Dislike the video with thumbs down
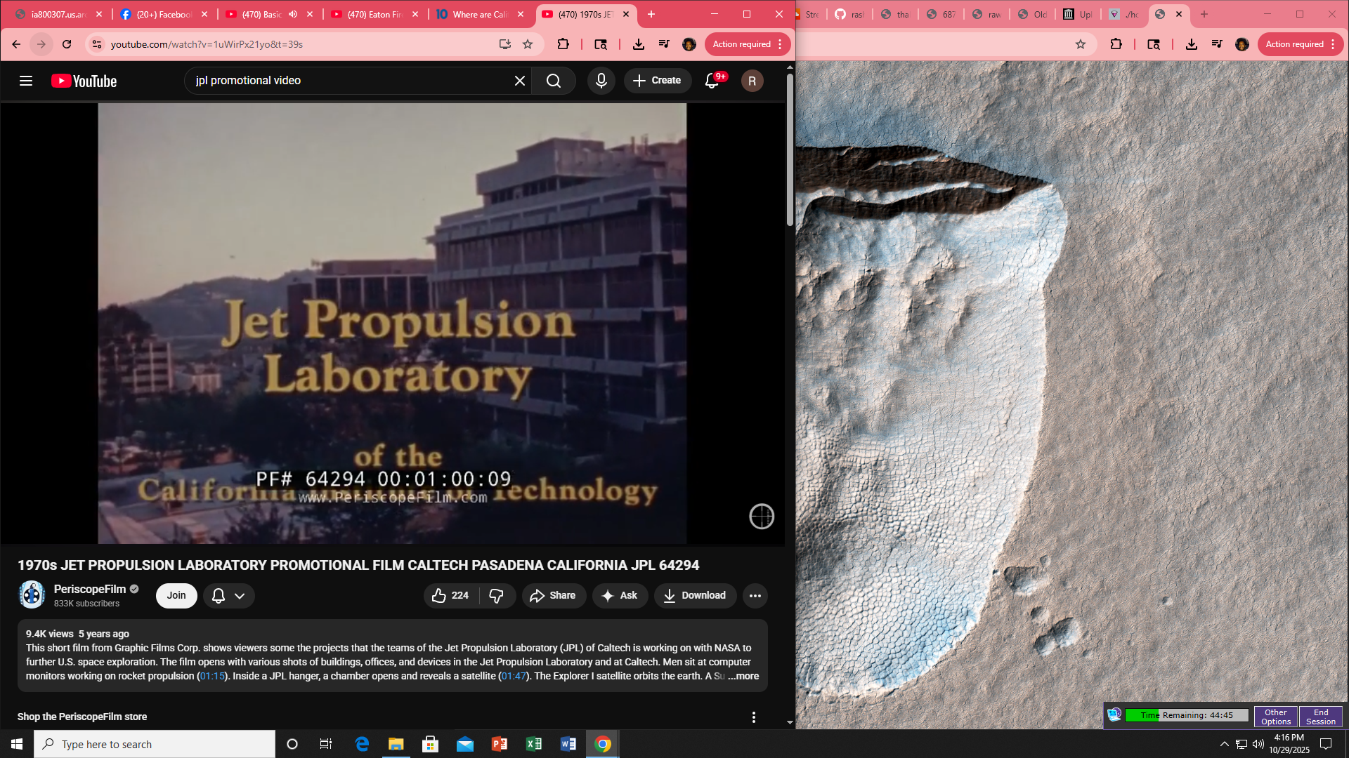This screenshot has height=758, width=1349. (x=497, y=595)
